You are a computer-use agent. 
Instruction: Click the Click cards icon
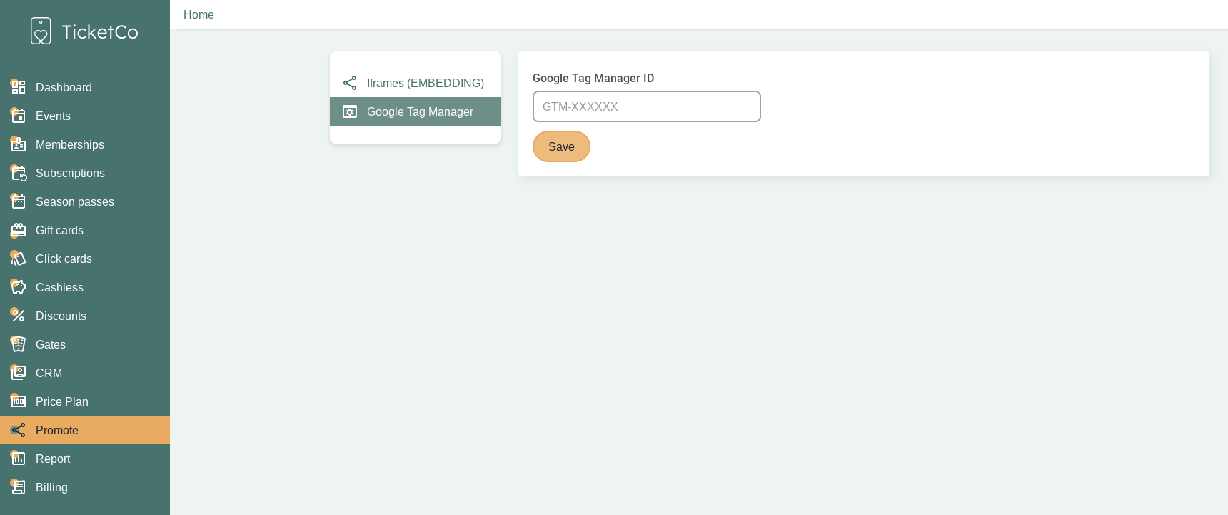pos(19,259)
